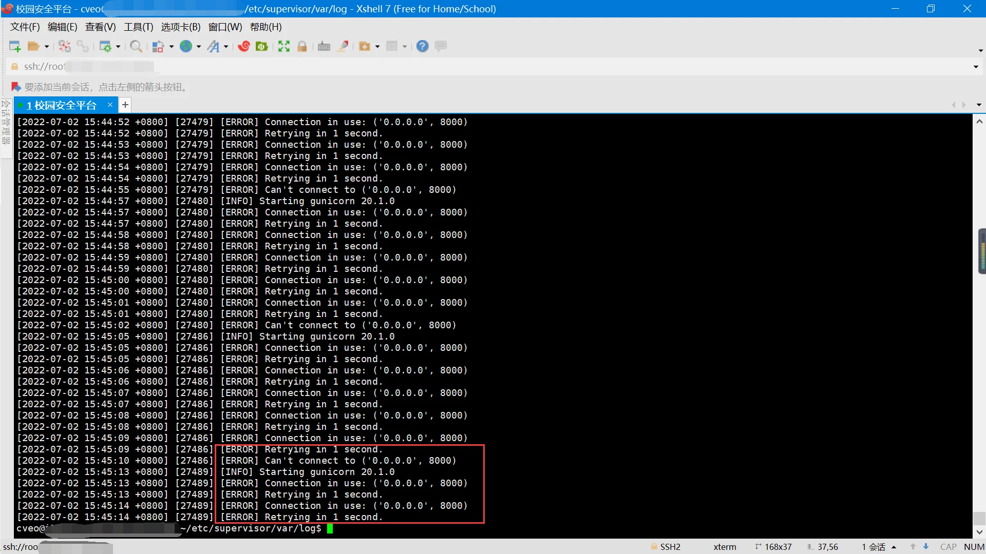
Task: Click the terminal scrollbar down arrow
Action: coord(979,532)
